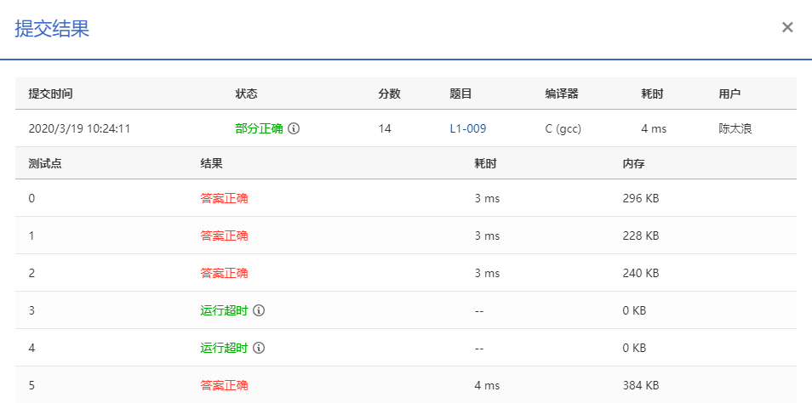Screen dimensions: 812x403
Task: Click the 编译器 column header
Action: tap(562, 94)
